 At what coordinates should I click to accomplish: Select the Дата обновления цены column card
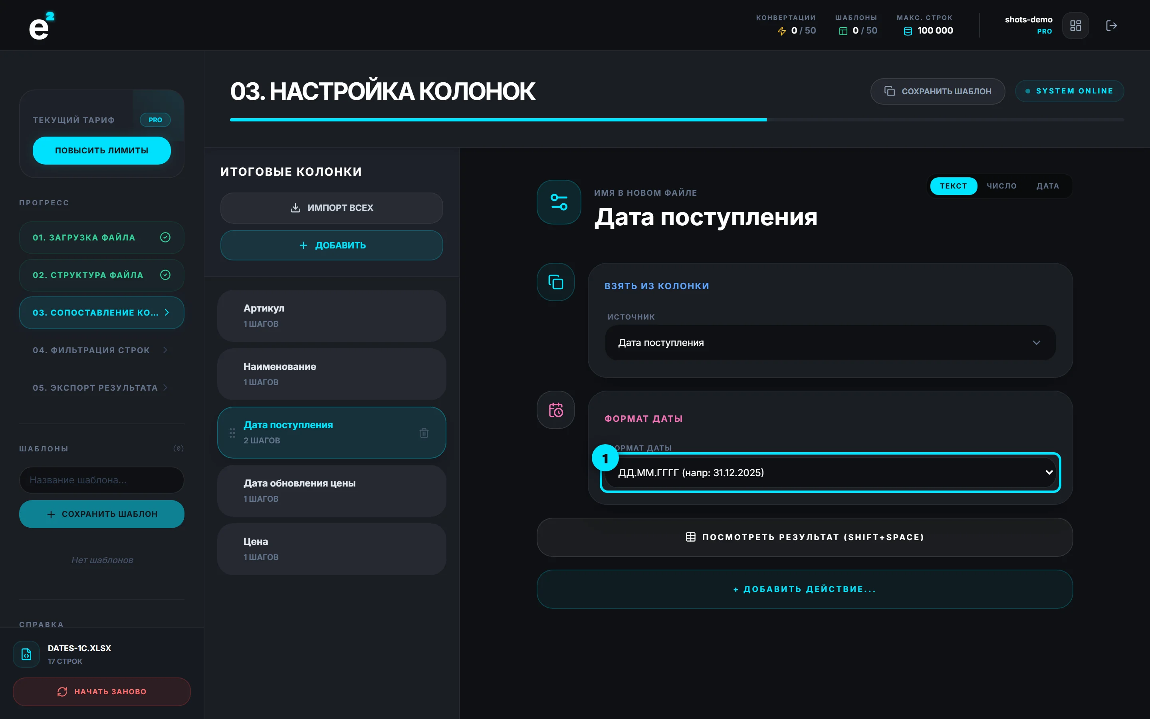[332, 491]
